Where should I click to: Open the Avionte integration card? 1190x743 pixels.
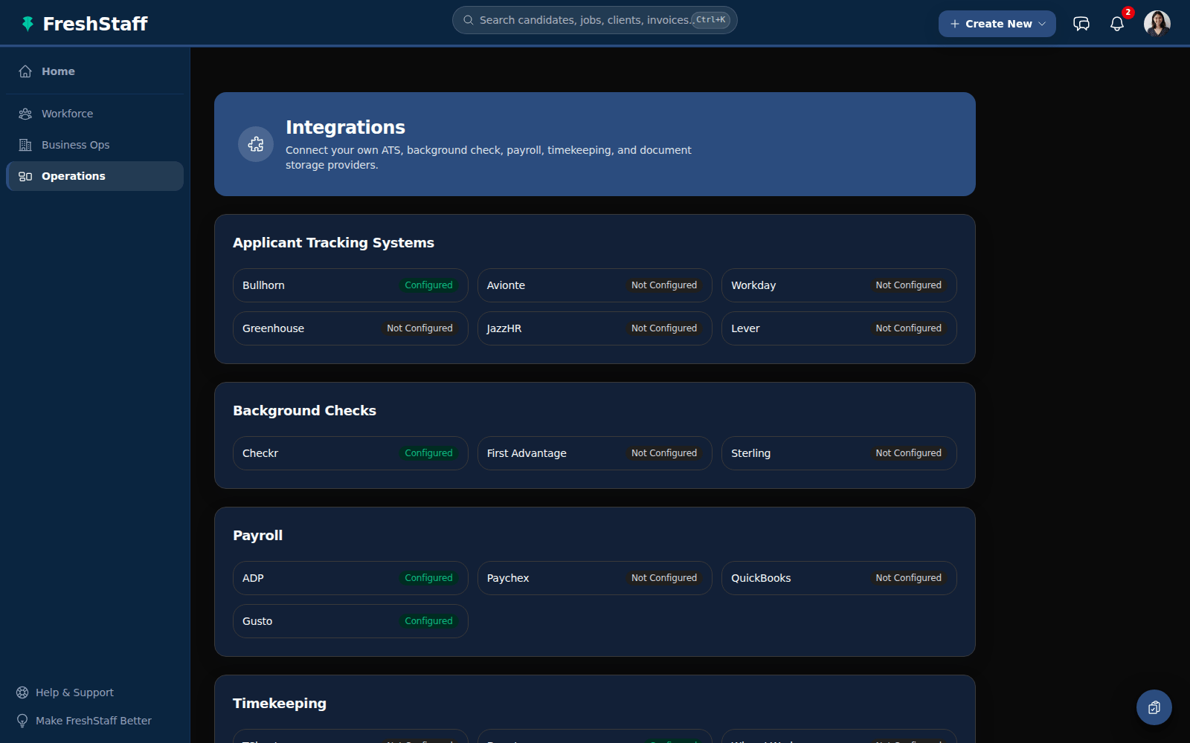tap(595, 285)
